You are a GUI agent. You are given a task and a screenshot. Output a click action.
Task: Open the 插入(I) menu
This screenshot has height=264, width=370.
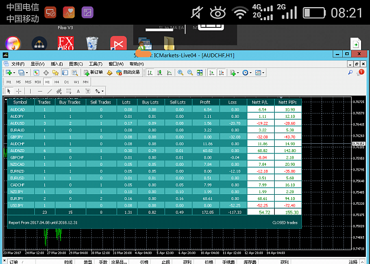pos(57,64)
